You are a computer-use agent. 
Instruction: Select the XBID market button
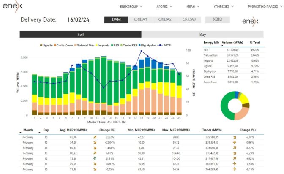point(217,19)
